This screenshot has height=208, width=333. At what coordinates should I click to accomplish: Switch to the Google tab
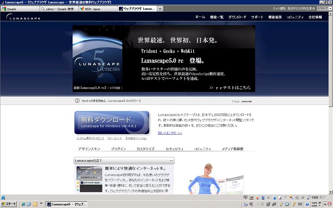pos(20,9)
